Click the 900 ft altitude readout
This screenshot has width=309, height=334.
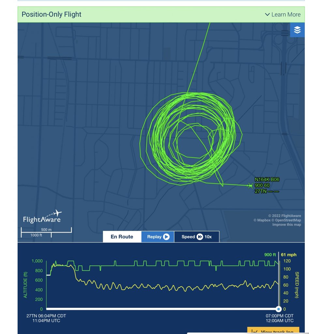coord(270,255)
